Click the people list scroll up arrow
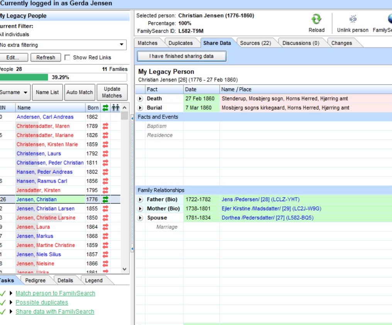 tap(124, 108)
